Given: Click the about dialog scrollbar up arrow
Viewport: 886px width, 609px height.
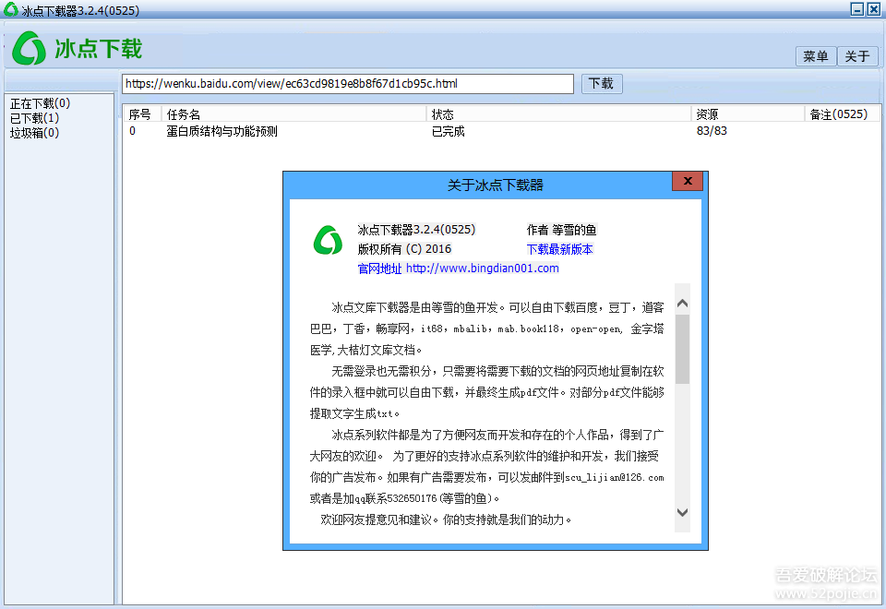Looking at the screenshot, I should [683, 304].
